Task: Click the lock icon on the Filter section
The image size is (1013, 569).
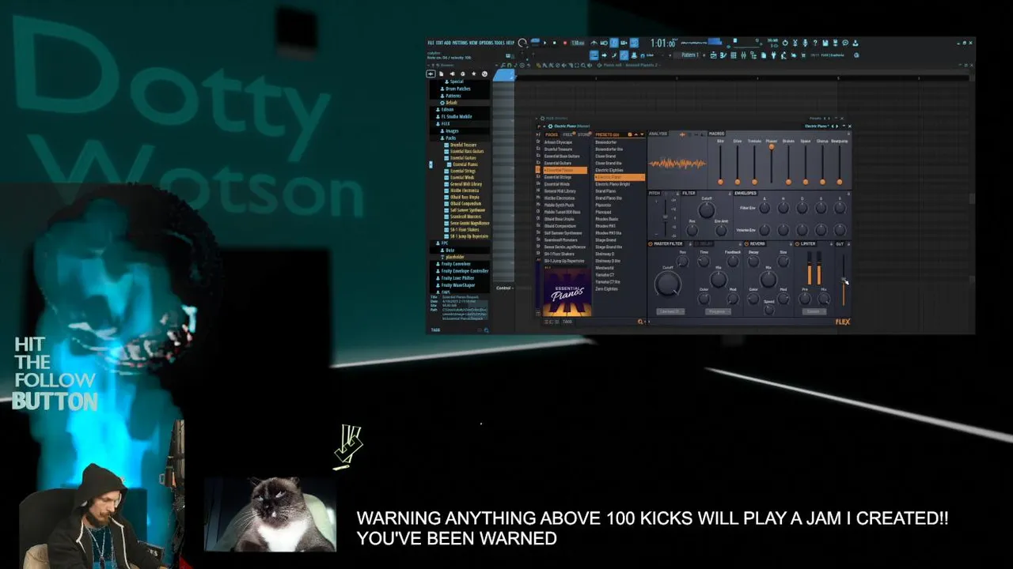Action: (730, 194)
